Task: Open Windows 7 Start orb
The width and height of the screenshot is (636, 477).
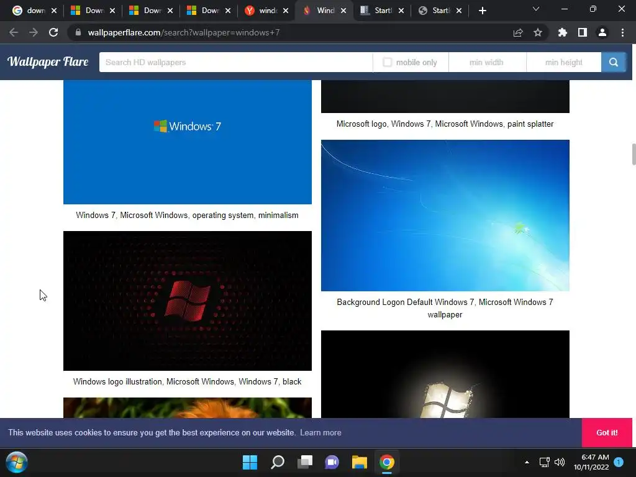Action: [x=17, y=462]
